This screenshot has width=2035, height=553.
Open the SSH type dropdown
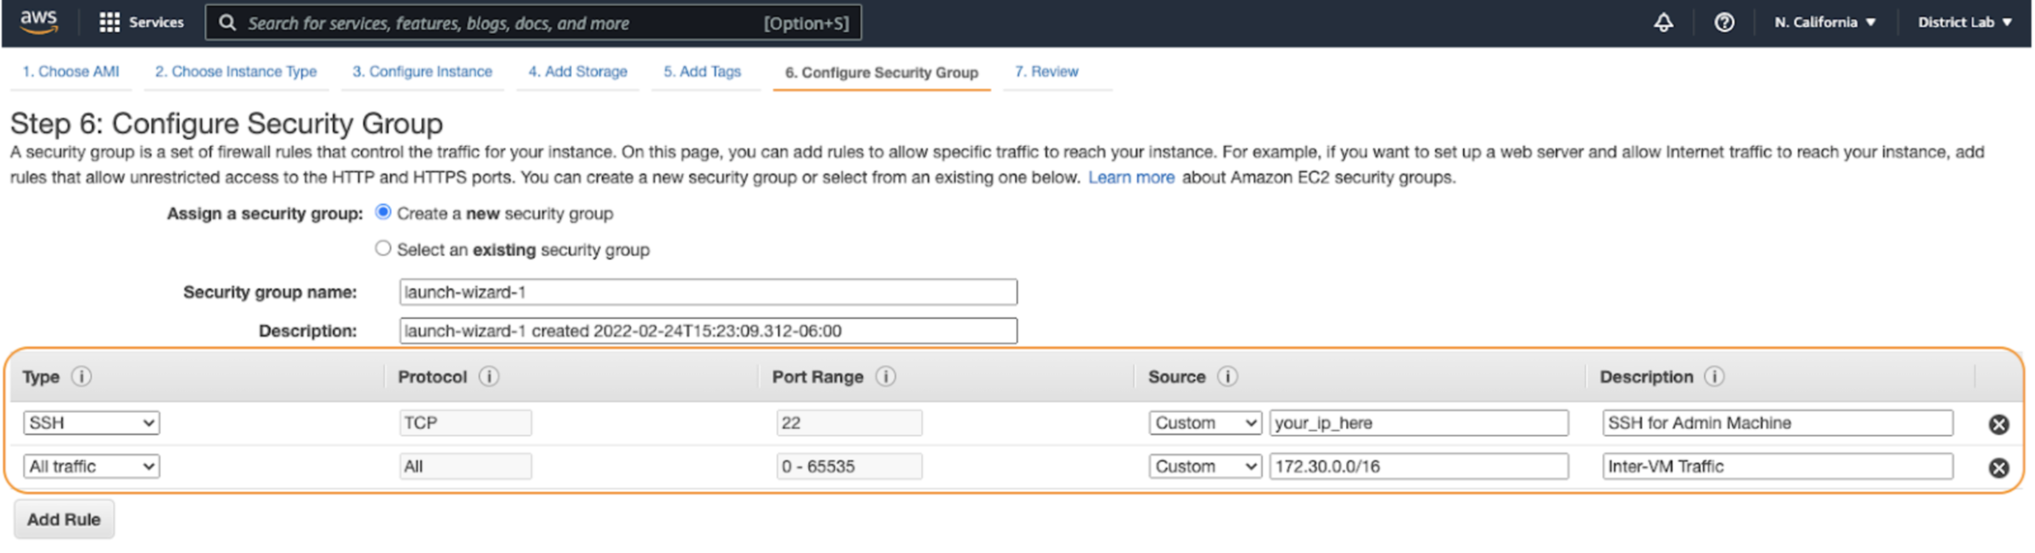pos(92,422)
